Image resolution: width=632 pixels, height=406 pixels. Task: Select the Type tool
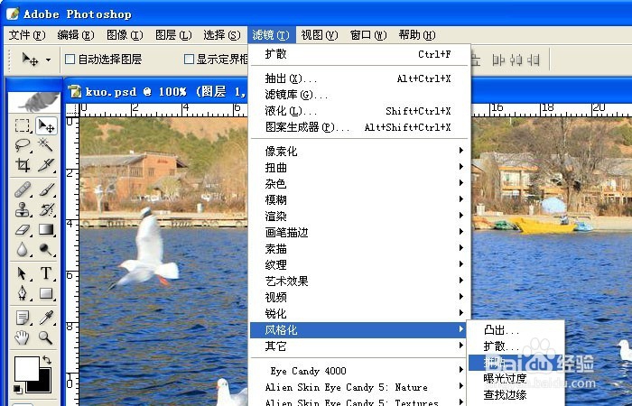[46, 273]
